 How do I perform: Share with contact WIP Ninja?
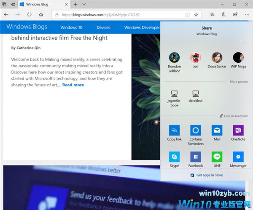coord(238,60)
